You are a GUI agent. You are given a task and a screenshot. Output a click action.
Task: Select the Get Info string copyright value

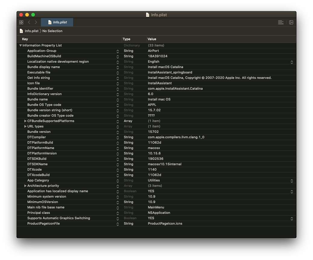point(210,78)
